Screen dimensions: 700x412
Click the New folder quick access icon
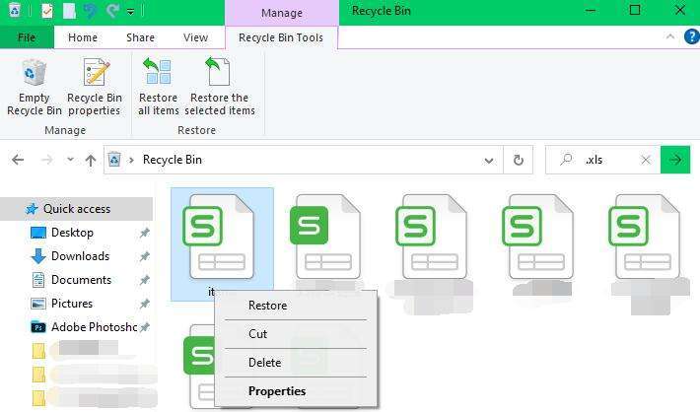pyautogui.click(x=69, y=11)
